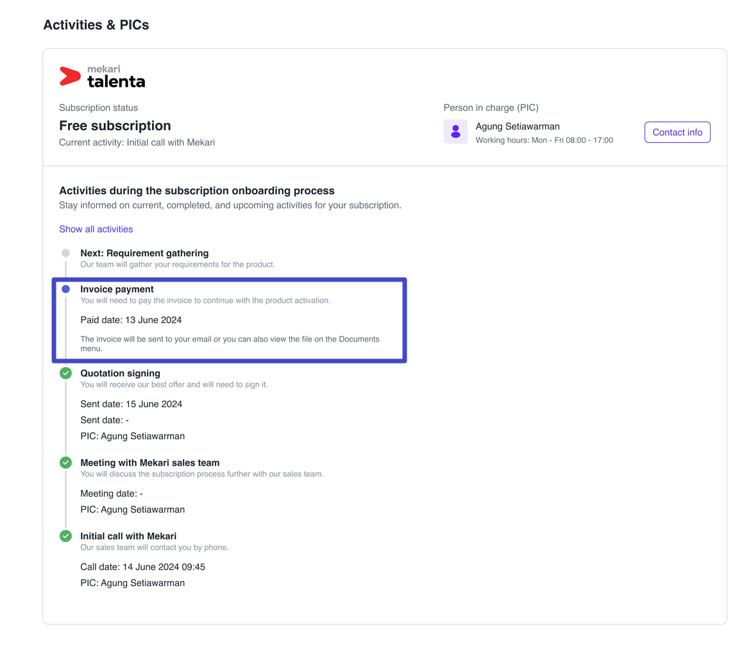Click the Mekari Talenta red arrow logo
This screenshot has height=647, width=744.
pos(70,76)
